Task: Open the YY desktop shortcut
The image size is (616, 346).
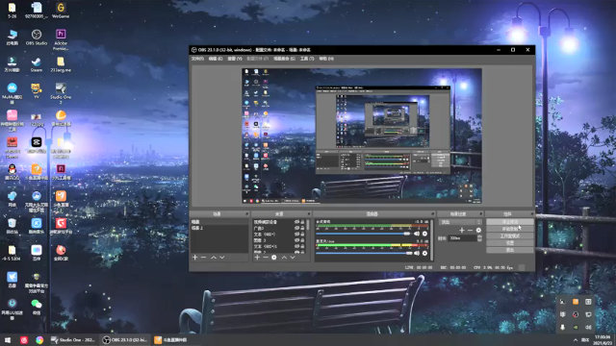Action: tap(37, 91)
